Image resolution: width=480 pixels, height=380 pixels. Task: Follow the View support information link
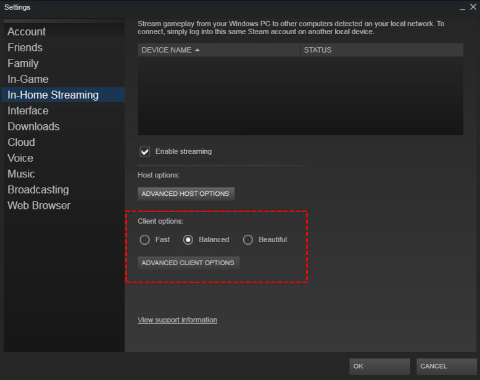(x=177, y=319)
